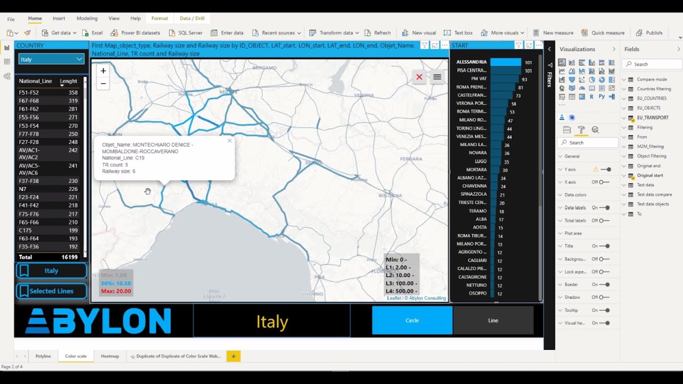
Task: Toggle the X axis switch
Action: click(x=604, y=182)
